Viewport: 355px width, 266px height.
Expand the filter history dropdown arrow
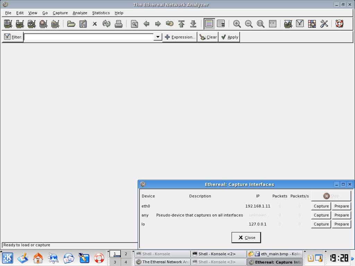click(158, 37)
